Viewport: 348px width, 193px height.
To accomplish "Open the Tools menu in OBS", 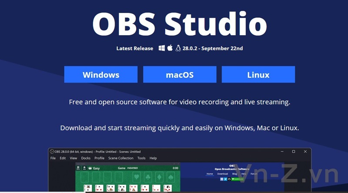I will tap(141, 158).
